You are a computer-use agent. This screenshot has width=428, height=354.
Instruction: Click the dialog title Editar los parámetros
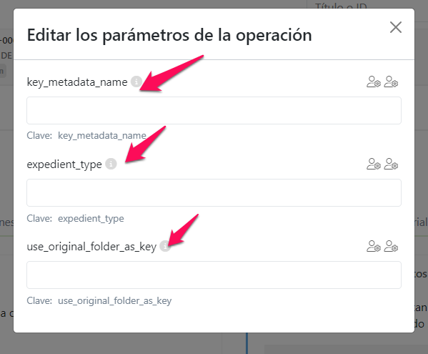coord(169,35)
